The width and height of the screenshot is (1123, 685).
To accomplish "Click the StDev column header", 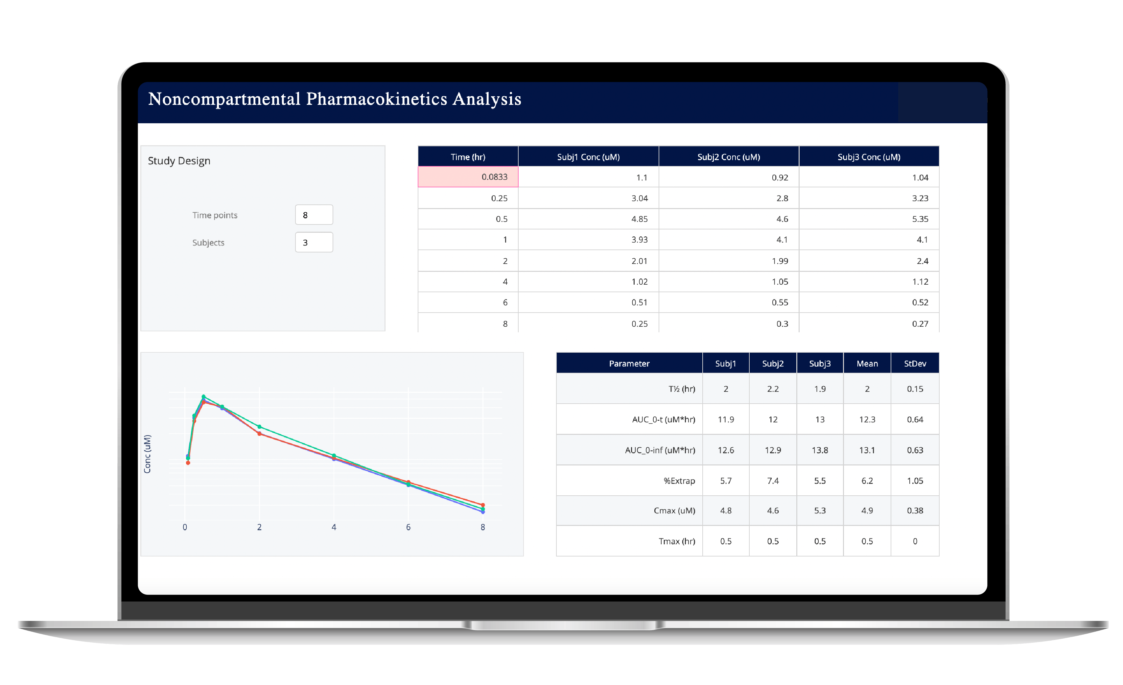I will click(x=915, y=363).
